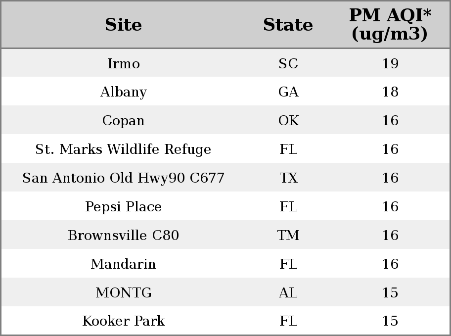Viewport: 451px width, 336px height.
Task: Click the MONTG site name
Action: [x=124, y=292]
